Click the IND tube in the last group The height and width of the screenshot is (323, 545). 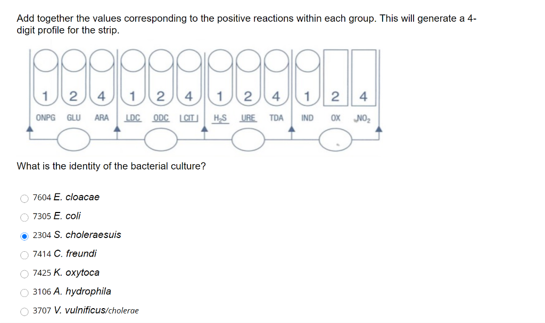[306, 80]
